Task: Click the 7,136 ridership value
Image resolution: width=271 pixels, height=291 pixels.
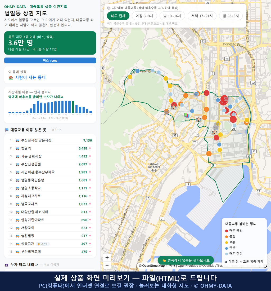Action: coord(88,140)
